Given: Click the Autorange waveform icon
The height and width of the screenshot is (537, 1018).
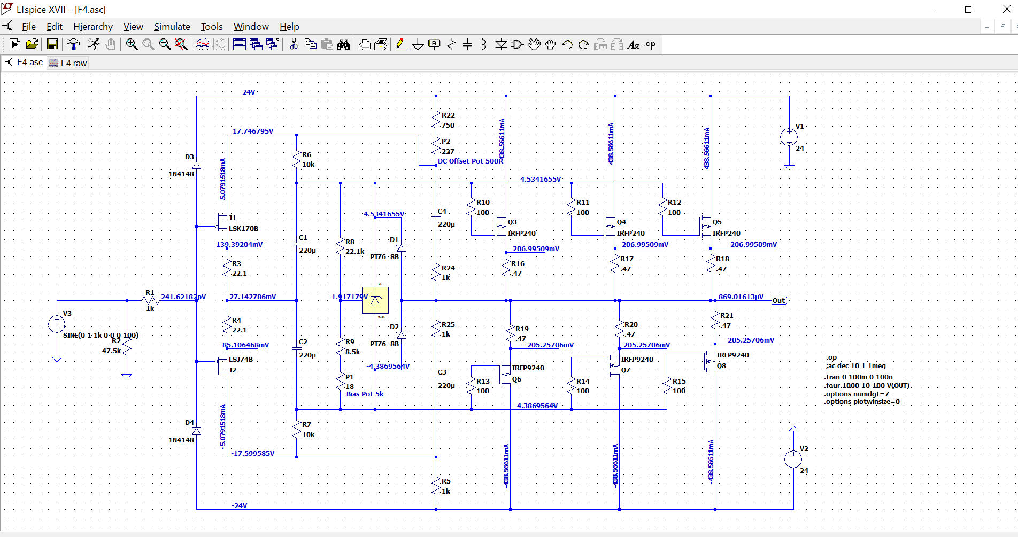Looking at the screenshot, I should pos(202,45).
